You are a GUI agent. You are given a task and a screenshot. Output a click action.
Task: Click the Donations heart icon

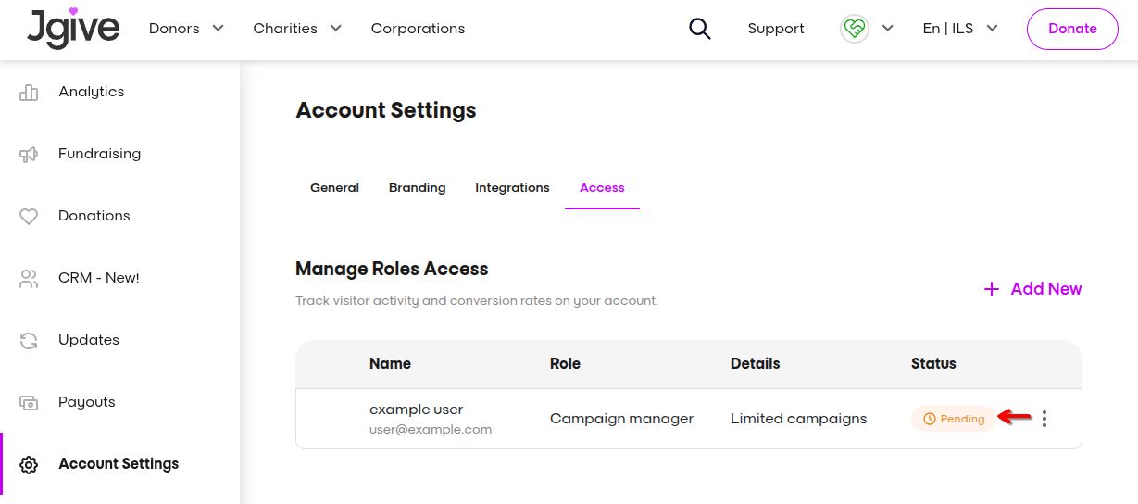[x=29, y=216]
